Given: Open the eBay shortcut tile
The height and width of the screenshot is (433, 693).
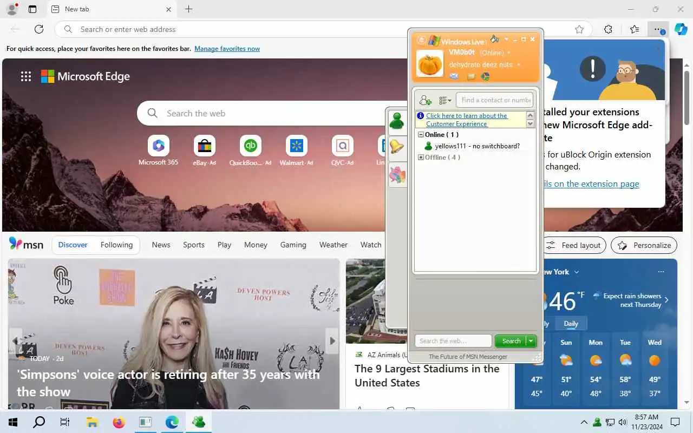Looking at the screenshot, I should (x=204, y=150).
